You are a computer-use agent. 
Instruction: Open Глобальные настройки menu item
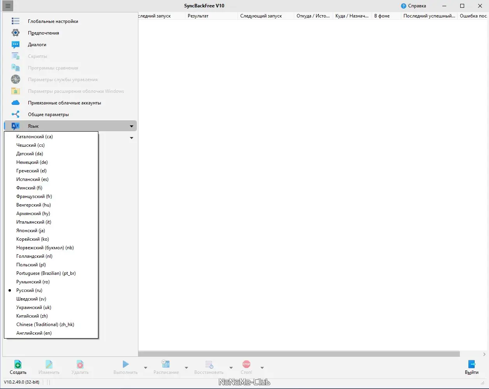point(70,21)
